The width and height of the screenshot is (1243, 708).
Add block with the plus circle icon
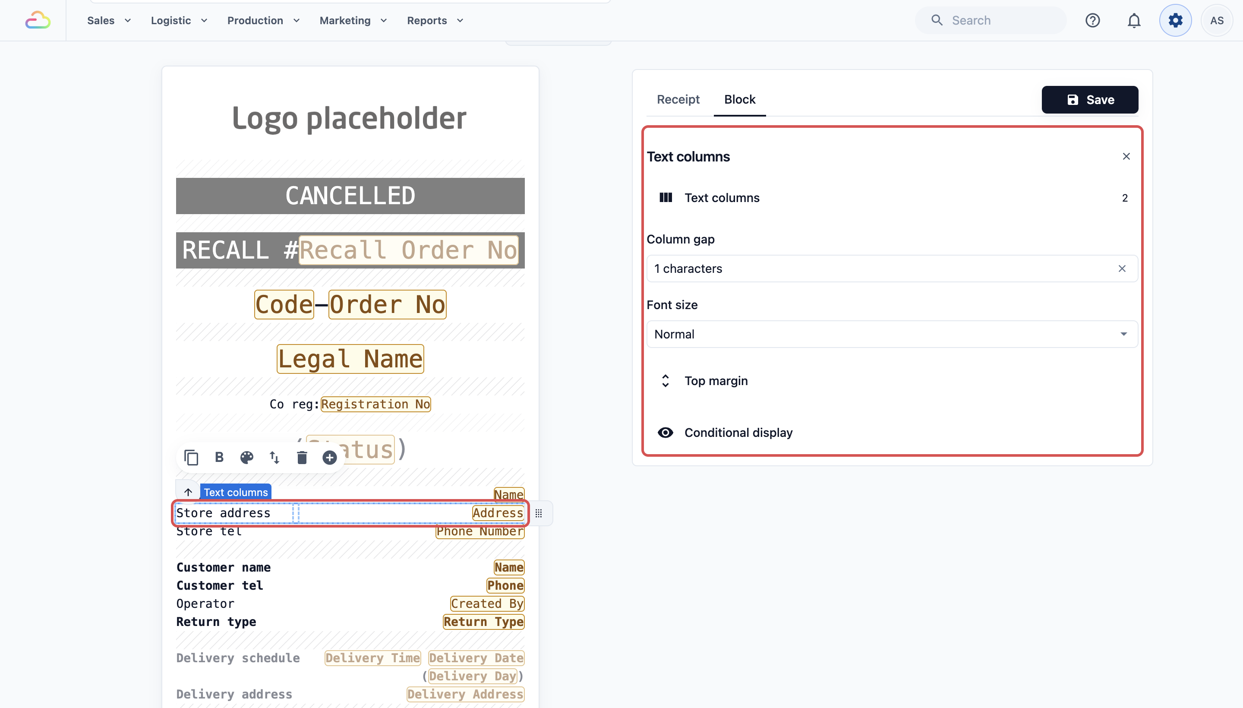coord(330,457)
